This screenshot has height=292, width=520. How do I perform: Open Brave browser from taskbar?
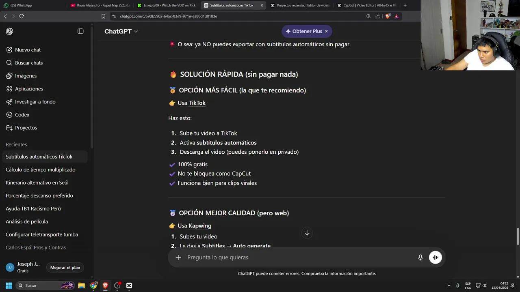(105, 286)
